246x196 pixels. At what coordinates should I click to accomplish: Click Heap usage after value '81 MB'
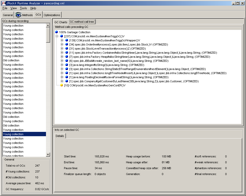click(x=166, y=162)
